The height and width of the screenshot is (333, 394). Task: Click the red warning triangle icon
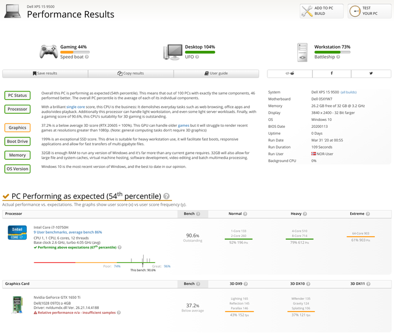[35, 313]
